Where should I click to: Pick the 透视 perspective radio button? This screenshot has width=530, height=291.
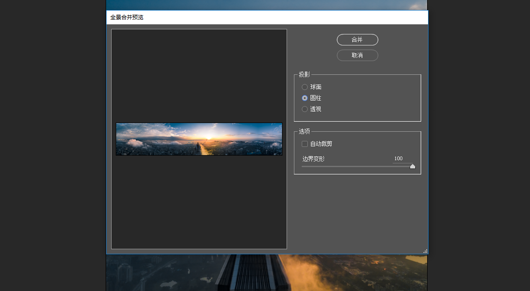coord(304,109)
